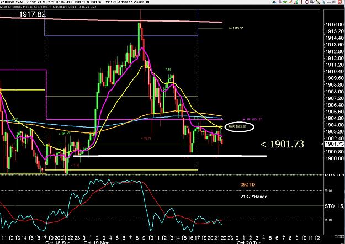Click the small blue arrow pointer icon
Viewport: 345px width, 244px height.
pyautogui.click(x=323, y=2)
